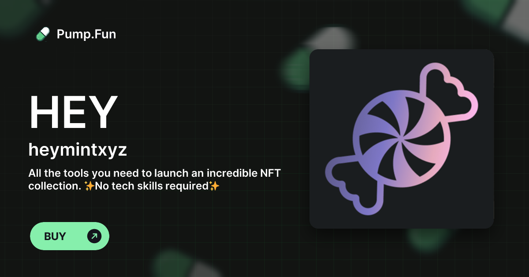Click the sparkles emoji after 'required'
This screenshot has width=529, height=277.
[214, 186]
